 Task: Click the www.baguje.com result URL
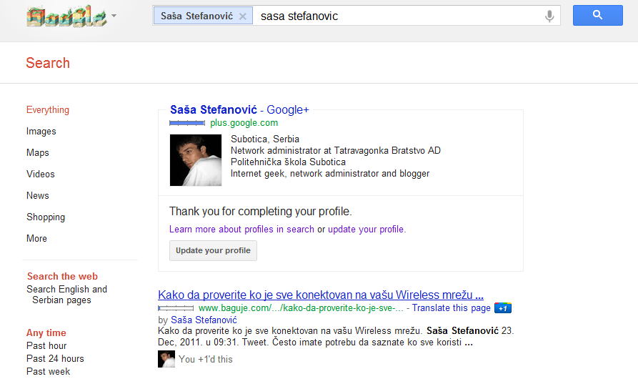pyautogui.click(x=301, y=308)
